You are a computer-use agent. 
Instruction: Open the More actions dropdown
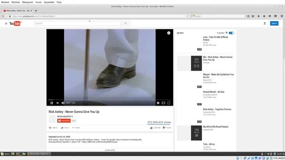click(76, 128)
